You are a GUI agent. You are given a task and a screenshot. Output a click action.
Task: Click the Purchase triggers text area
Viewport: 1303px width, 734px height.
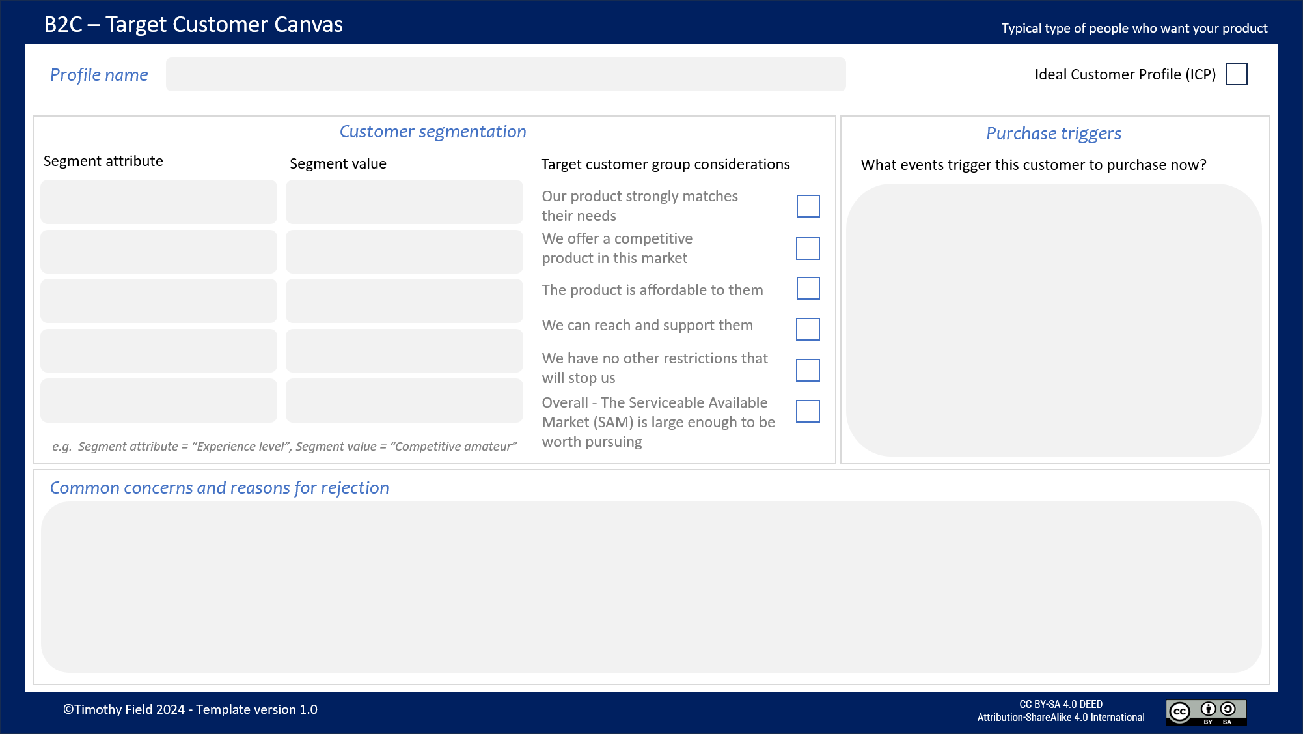pyautogui.click(x=1054, y=320)
